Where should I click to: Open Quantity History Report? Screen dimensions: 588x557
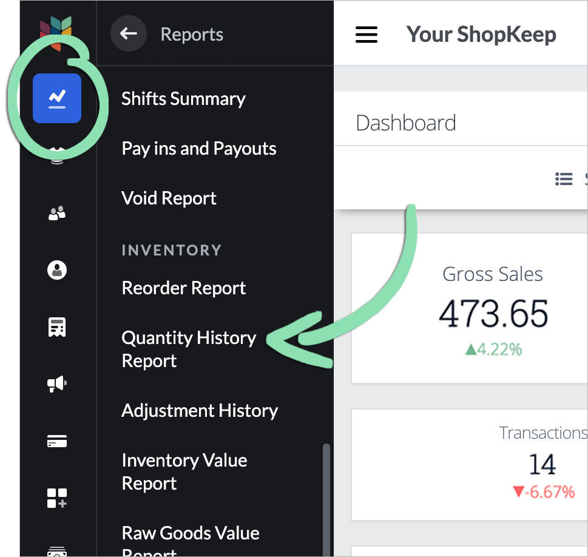click(x=189, y=349)
